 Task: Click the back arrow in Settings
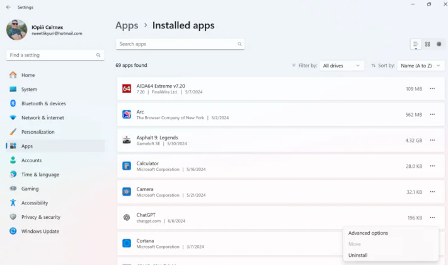tap(9, 7)
